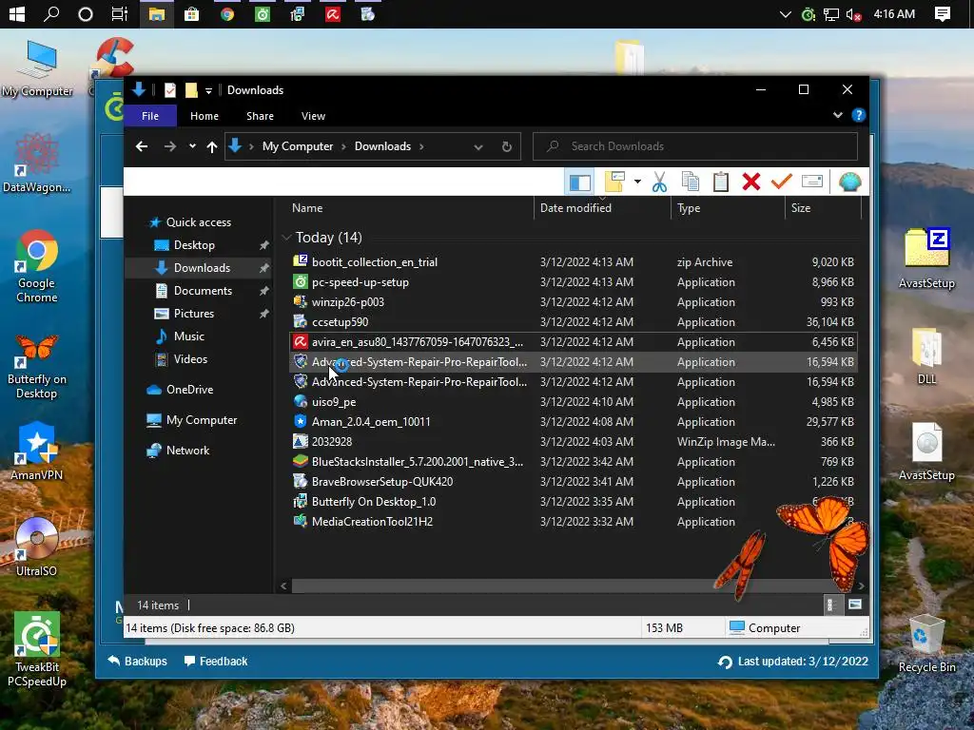Click the red X Delete toolbar icon
974x730 pixels.
(751, 182)
